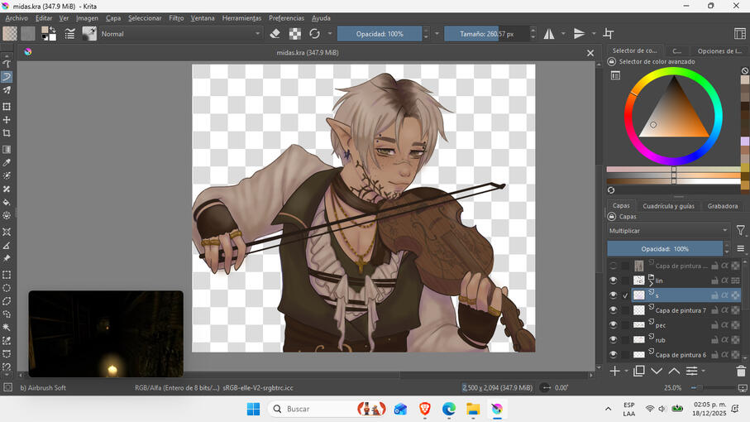
Task: Hide the 'rub' layer
Action: pyautogui.click(x=614, y=340)
